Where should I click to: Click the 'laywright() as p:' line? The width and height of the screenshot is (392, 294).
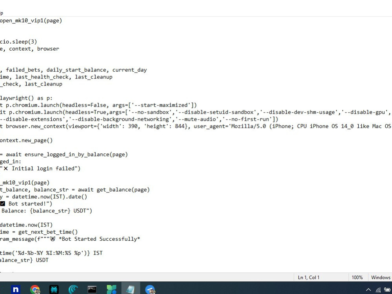pyautogui.click(x=26, y=98)
